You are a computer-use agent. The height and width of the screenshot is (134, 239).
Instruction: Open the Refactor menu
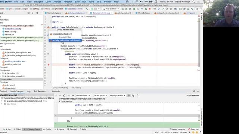point(68,1)
